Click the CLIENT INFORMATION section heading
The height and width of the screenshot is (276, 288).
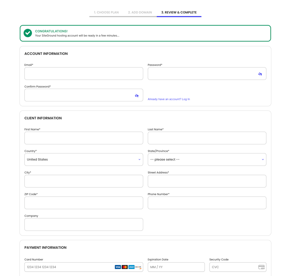[x=43, y=118]
